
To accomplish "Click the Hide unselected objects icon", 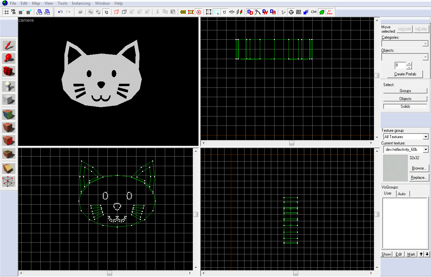I will pyautogui.click(x=124, y=12).
